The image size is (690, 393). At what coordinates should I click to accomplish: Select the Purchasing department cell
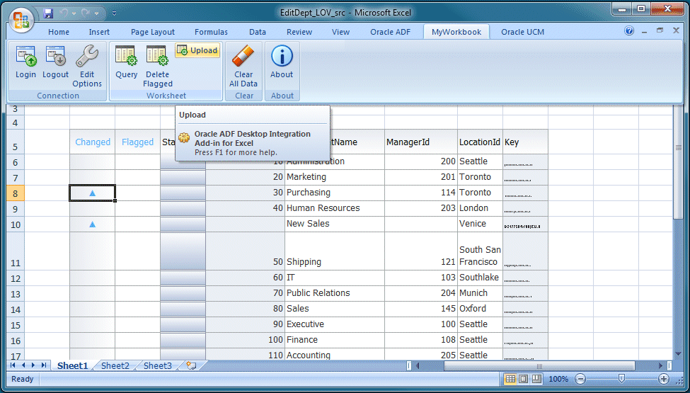(335, 193)
